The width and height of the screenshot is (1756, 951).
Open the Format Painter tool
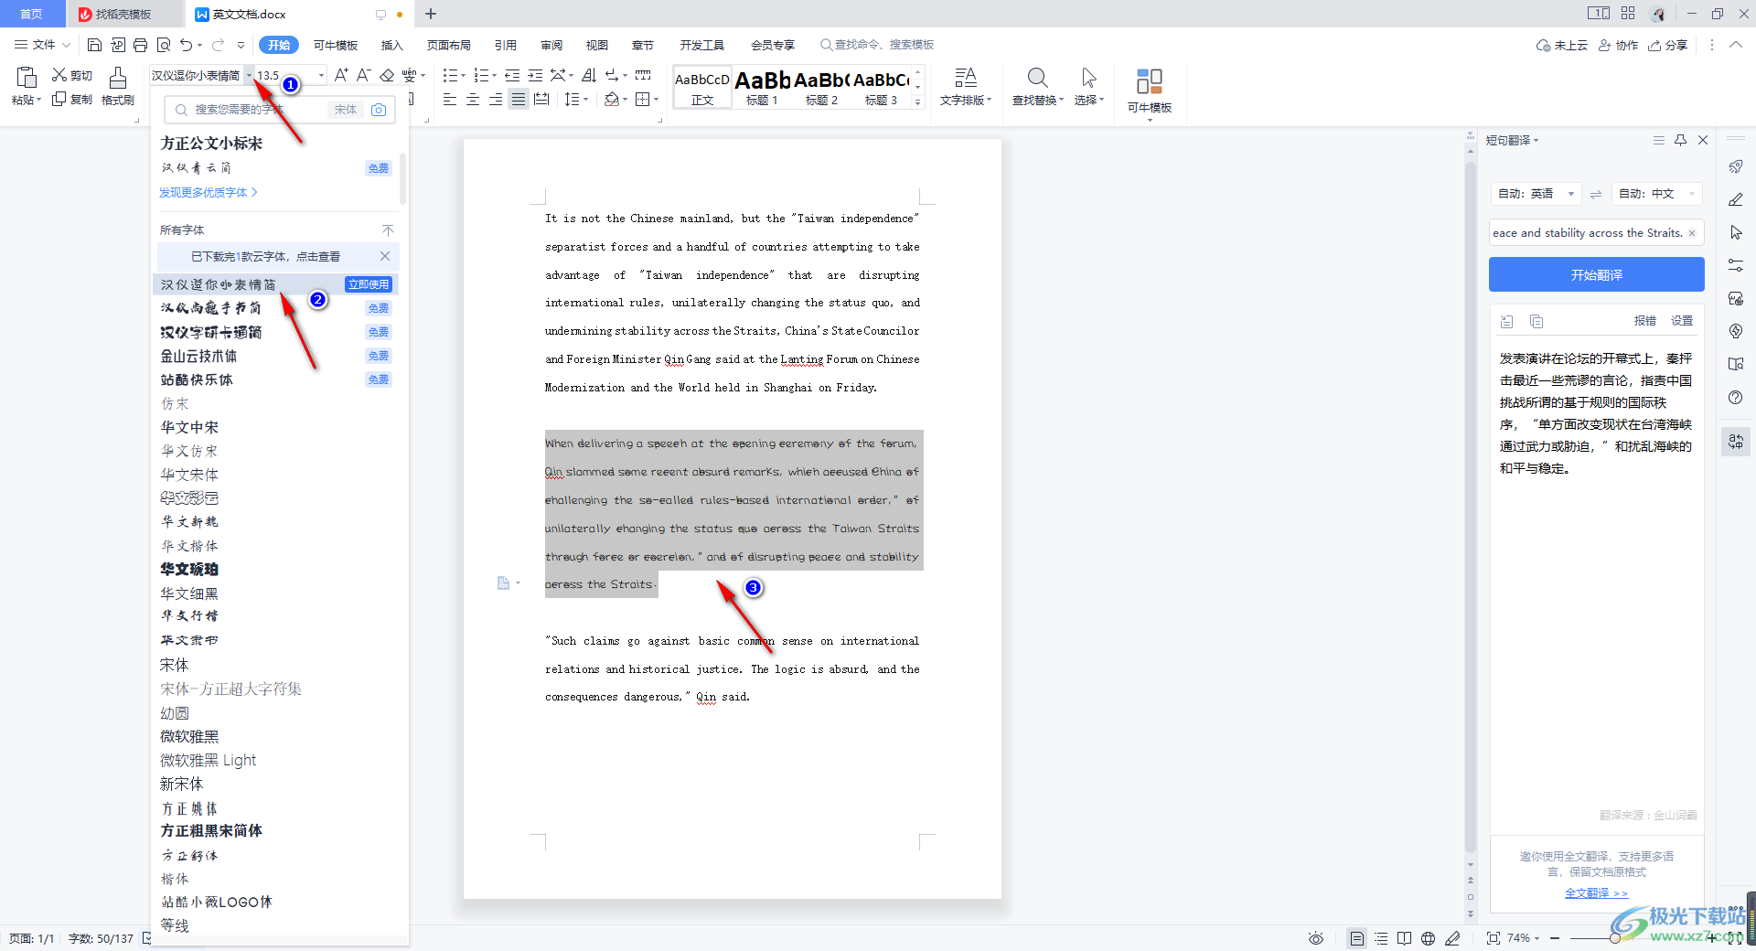[117, 87]
